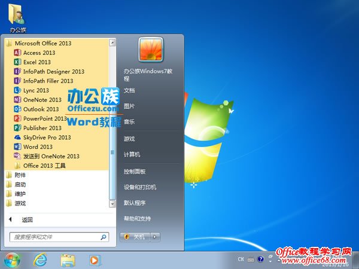Open the OneNote 2013 icon
Viewport: 359px width, 269px height.
[17, 100]
